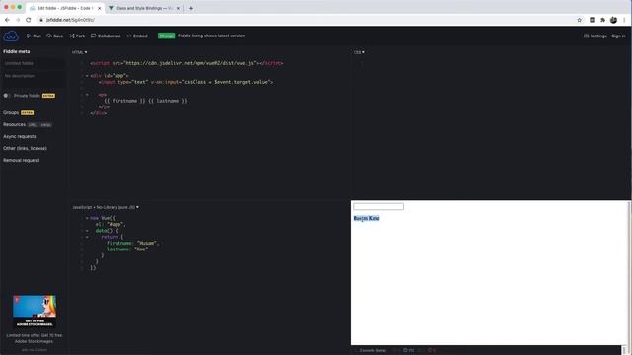The height and width of the screenshot is (355, 632).
Task: Go forward in browser history
Action: tap(18, 20)
